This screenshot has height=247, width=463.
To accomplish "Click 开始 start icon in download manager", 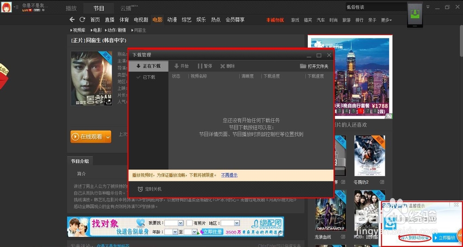I will pyautogui.click(x=176, y=66).
